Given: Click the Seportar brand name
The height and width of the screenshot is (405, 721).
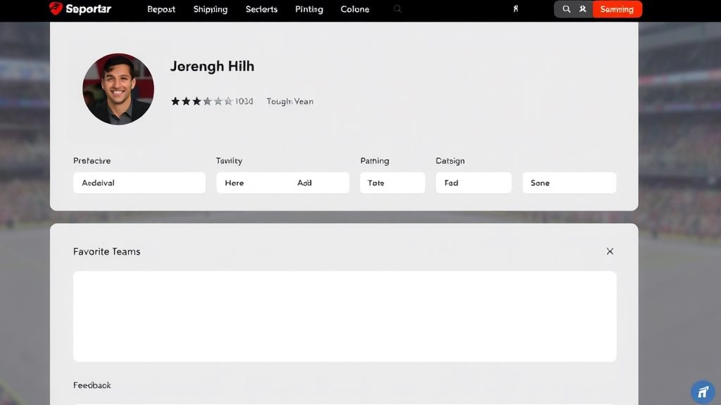Looking at the screenshot, I should coord(88,8).
